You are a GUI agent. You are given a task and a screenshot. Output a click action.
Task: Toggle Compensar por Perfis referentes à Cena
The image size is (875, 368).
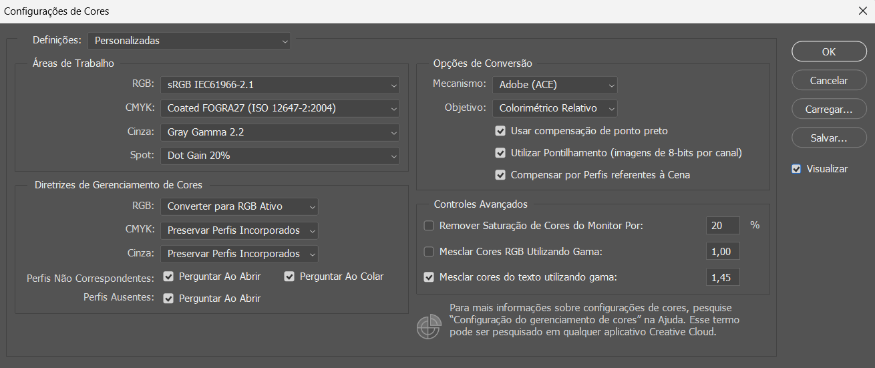(x=500, y=175)
